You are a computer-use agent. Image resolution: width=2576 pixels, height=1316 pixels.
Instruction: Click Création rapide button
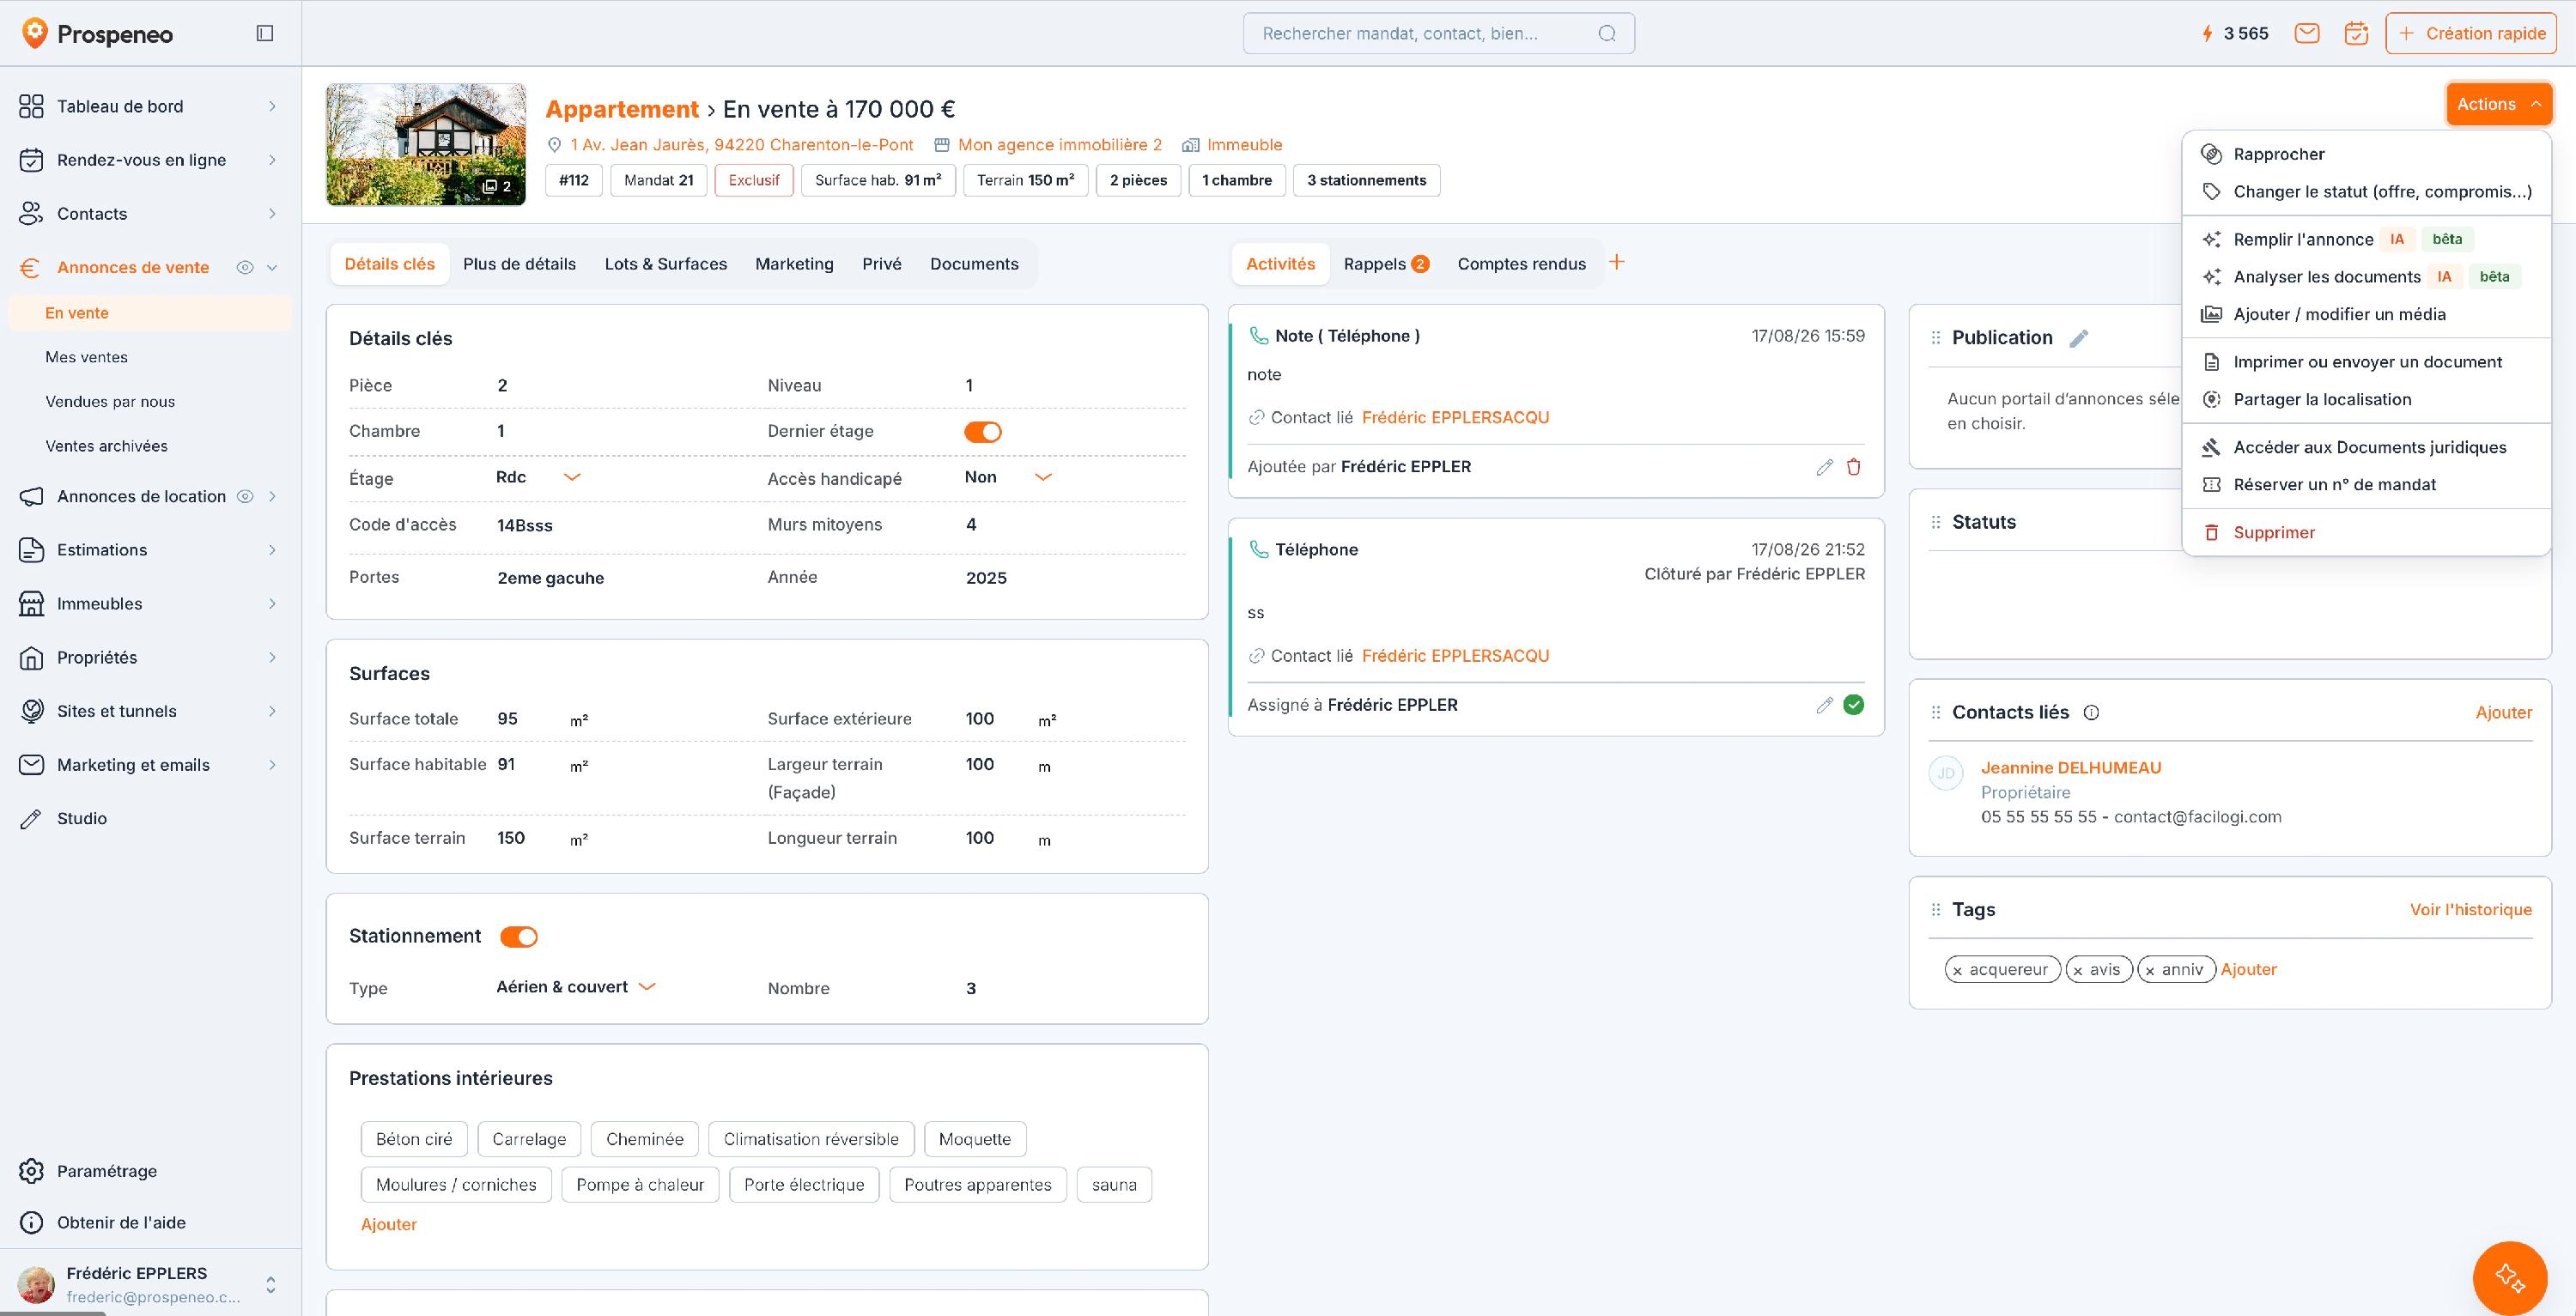point(2471,33)
